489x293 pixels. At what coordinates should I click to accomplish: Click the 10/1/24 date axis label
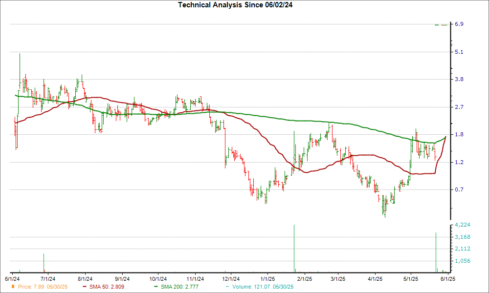(158, 279)
